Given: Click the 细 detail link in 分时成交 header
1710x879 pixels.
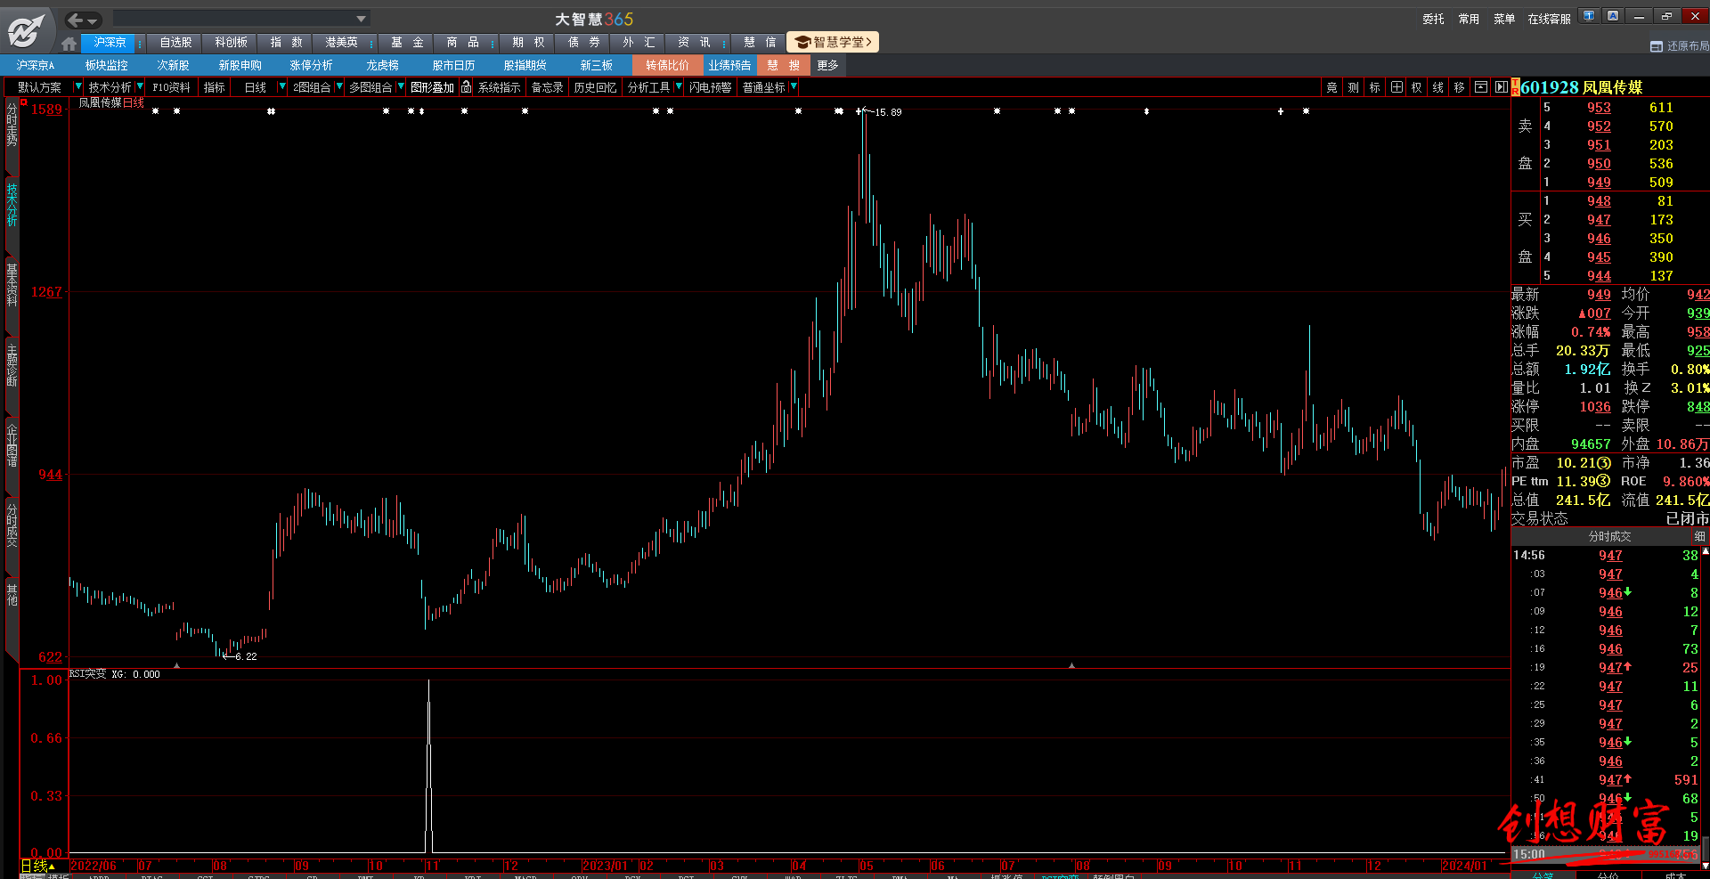Looking at the screenshot, I should pyautogui.click(x=1699, y=536).
